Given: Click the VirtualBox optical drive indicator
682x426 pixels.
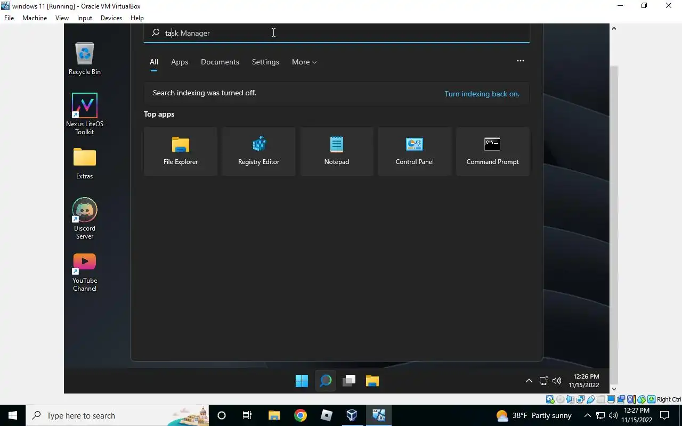Looking at the screenshot, I should [560, 399].
